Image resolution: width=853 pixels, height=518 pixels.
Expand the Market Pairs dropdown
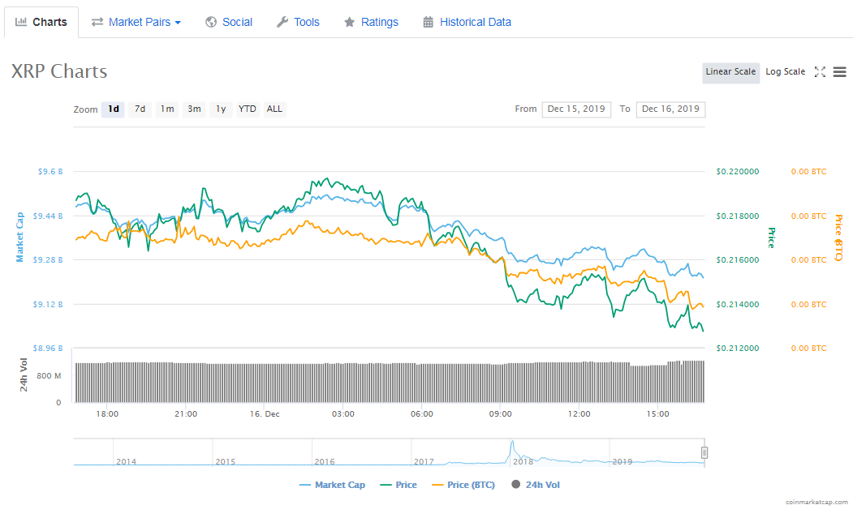pyautogui.click(x=136, y=22)
